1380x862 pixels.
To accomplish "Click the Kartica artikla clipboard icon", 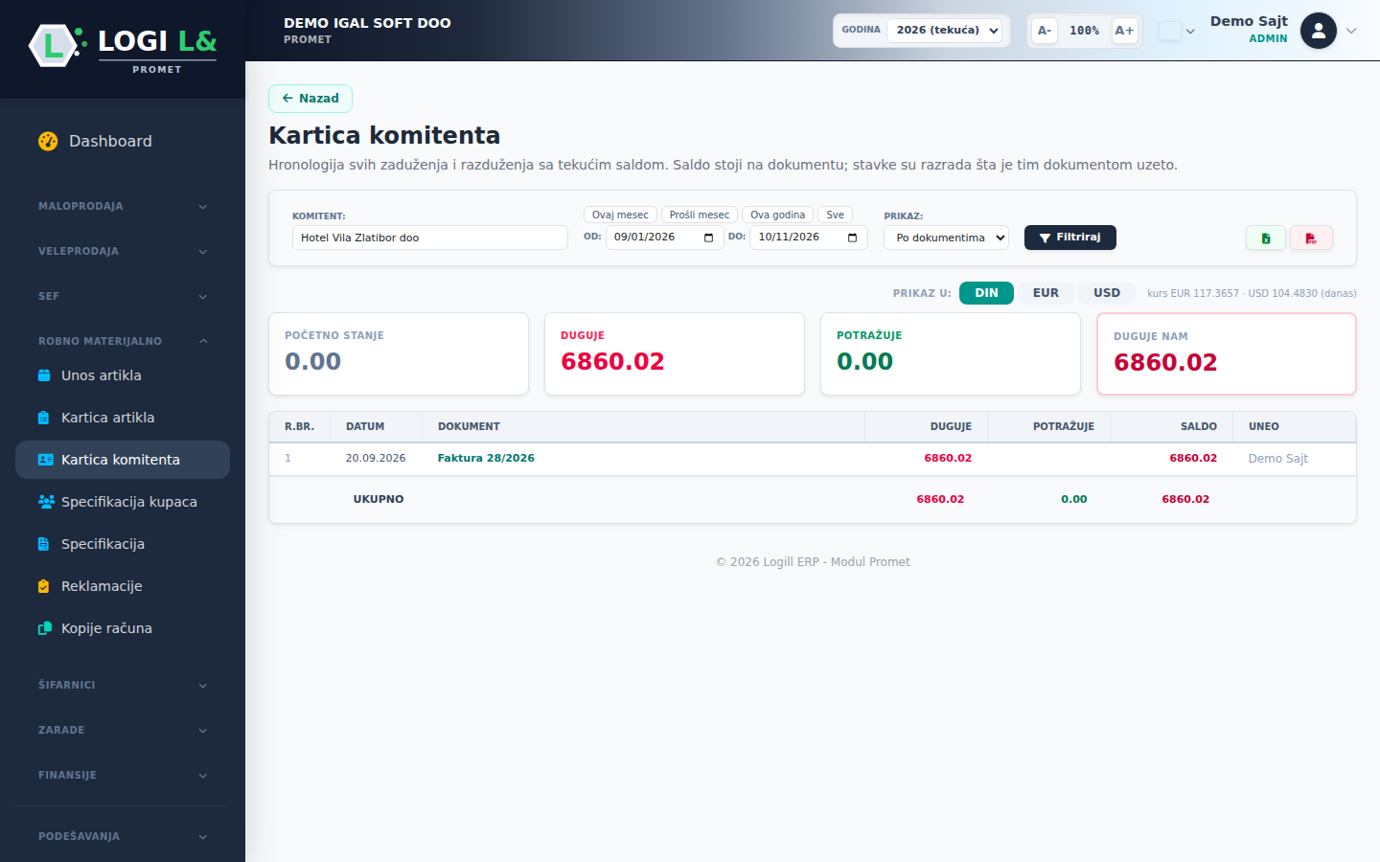I will pos(44,418).
